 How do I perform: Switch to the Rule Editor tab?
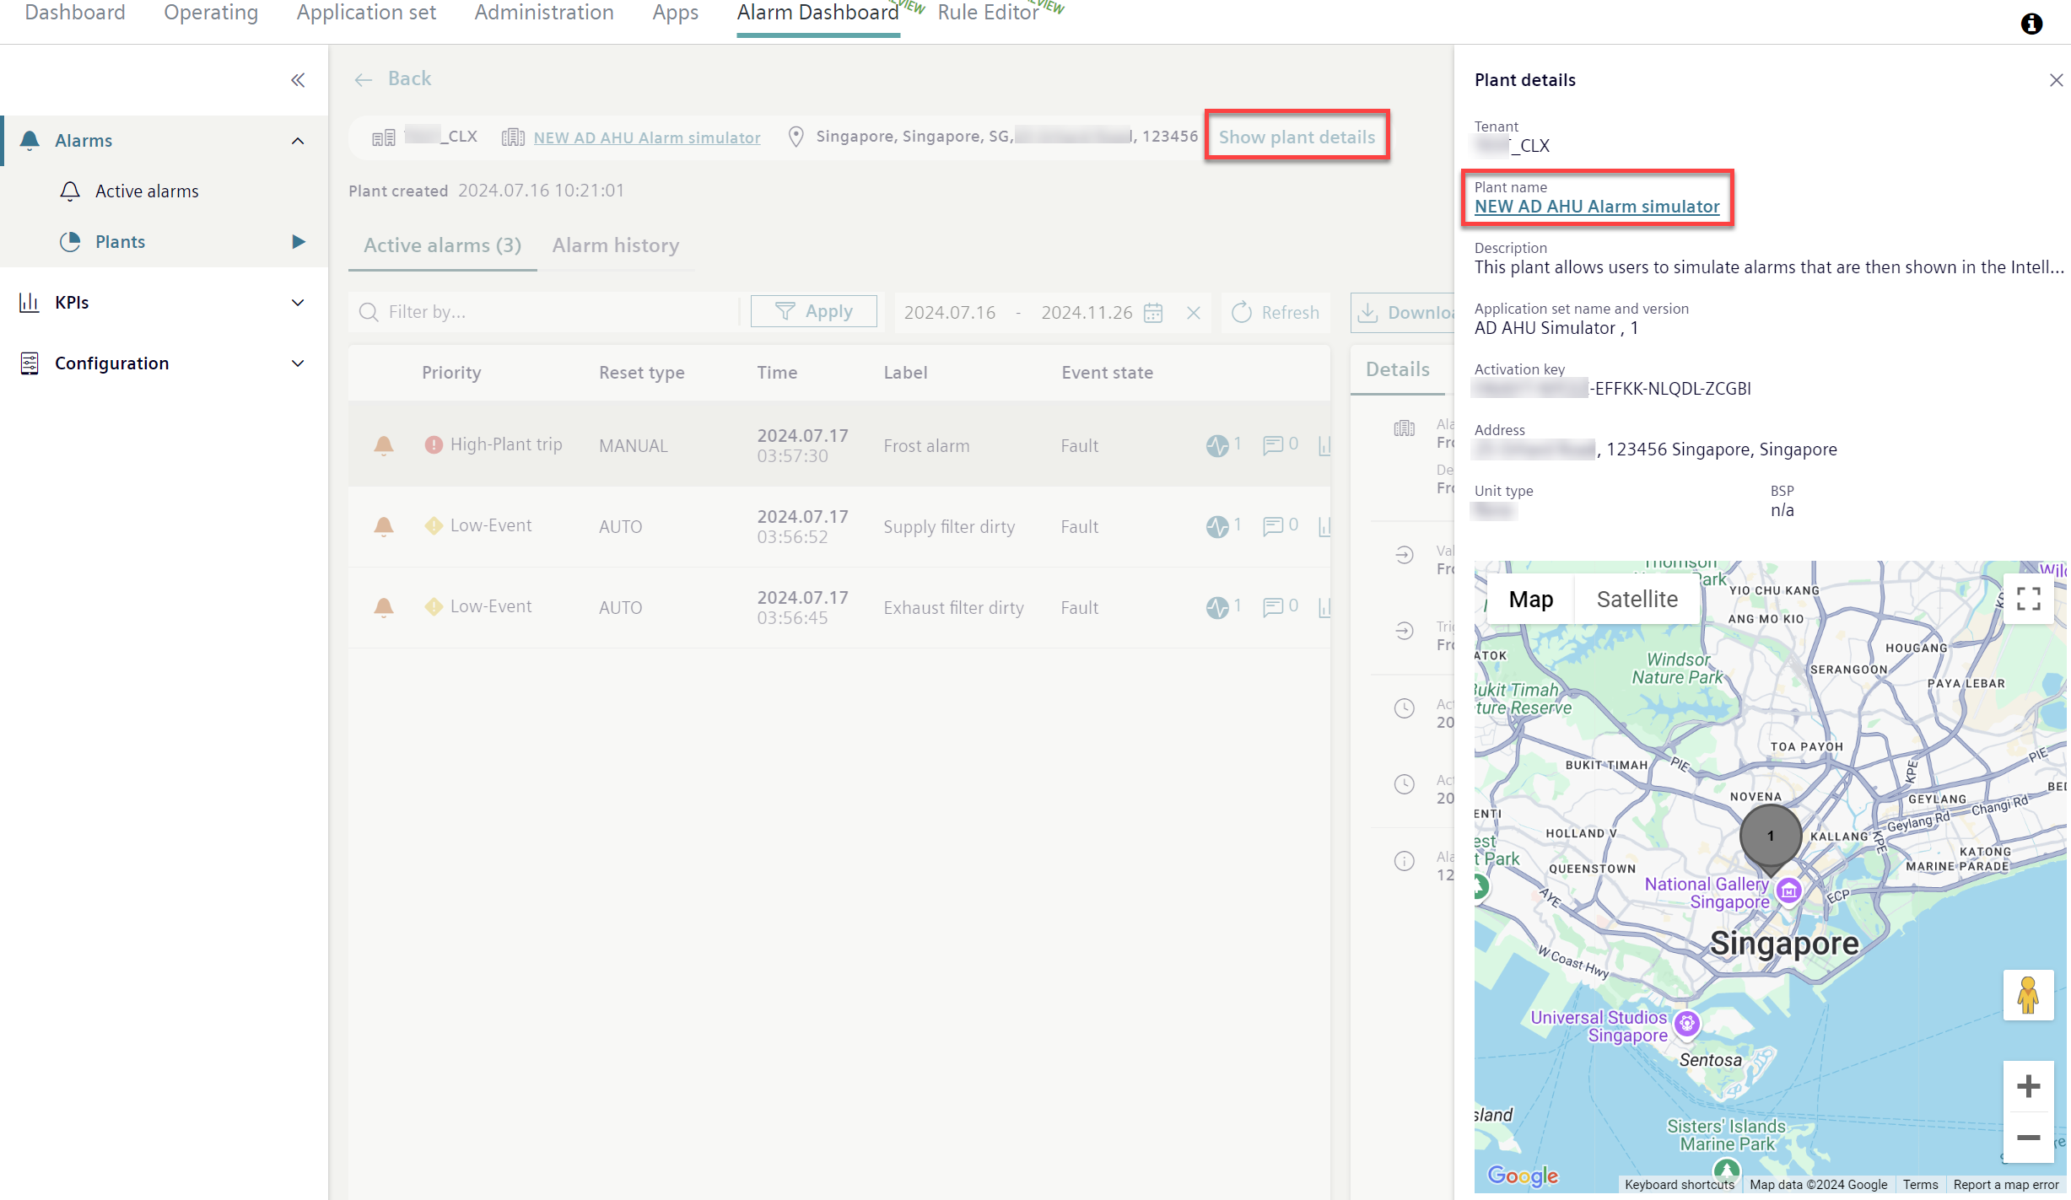coord(988,13)
